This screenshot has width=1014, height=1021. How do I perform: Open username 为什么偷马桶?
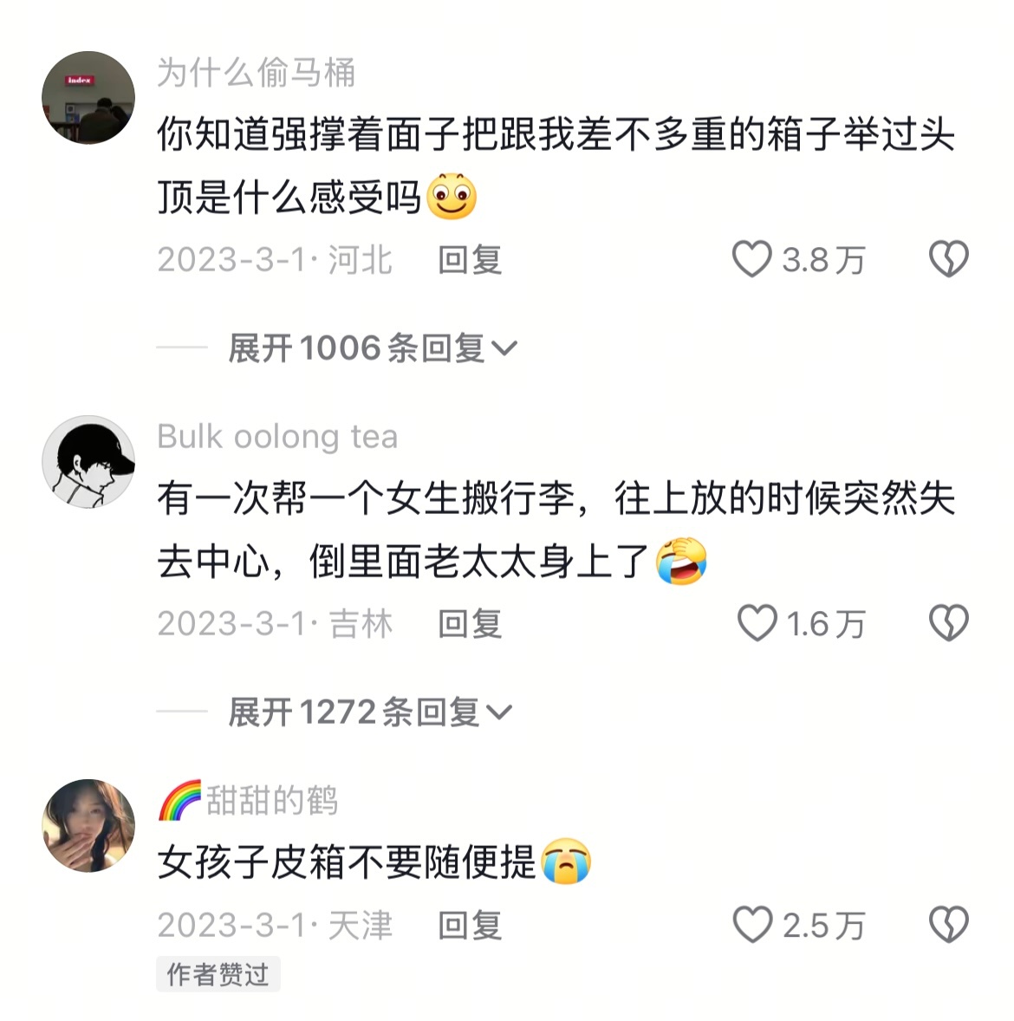pos(256,72)
